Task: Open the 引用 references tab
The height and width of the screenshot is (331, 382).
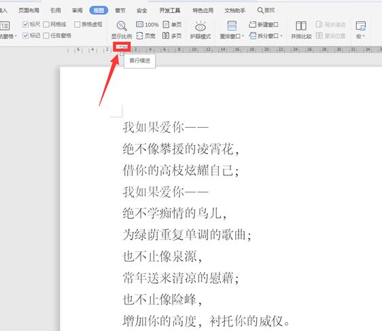Action: coord(55,10)
